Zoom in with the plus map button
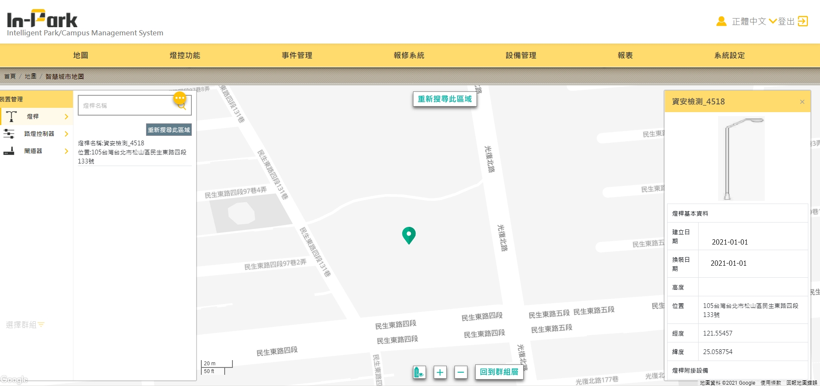This screenshot has width=820, height=386. tap(440, 372)
